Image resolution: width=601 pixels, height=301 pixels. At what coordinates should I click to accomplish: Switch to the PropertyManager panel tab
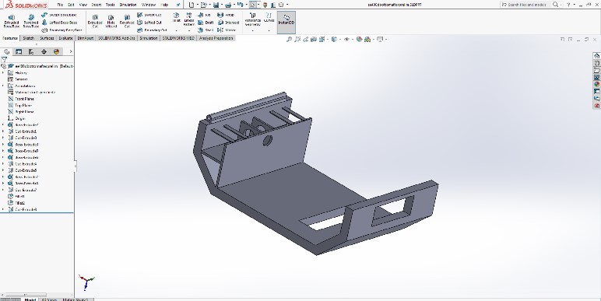(19, 51)
